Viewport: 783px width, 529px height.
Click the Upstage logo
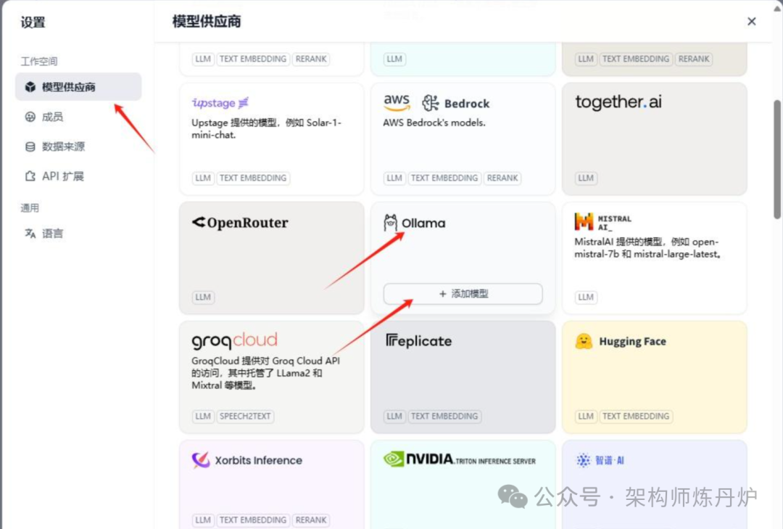click(220, 103)
